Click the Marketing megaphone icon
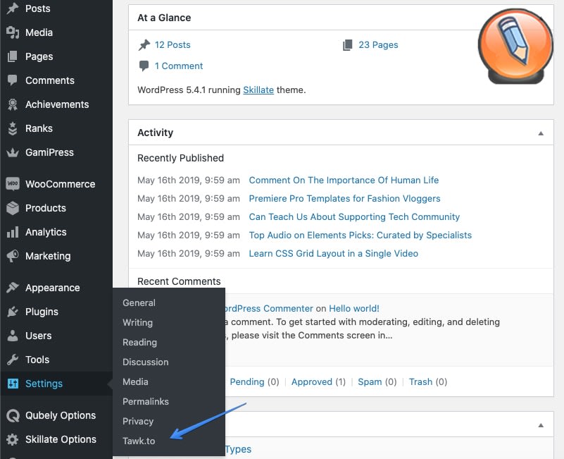Image resolution: width=564 pixels, height=459 pixels. point(13,256)
